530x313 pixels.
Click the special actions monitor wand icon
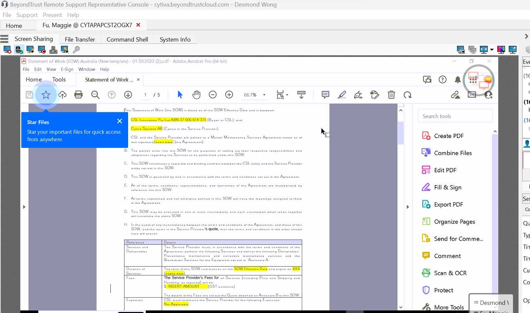coord(65,49)
